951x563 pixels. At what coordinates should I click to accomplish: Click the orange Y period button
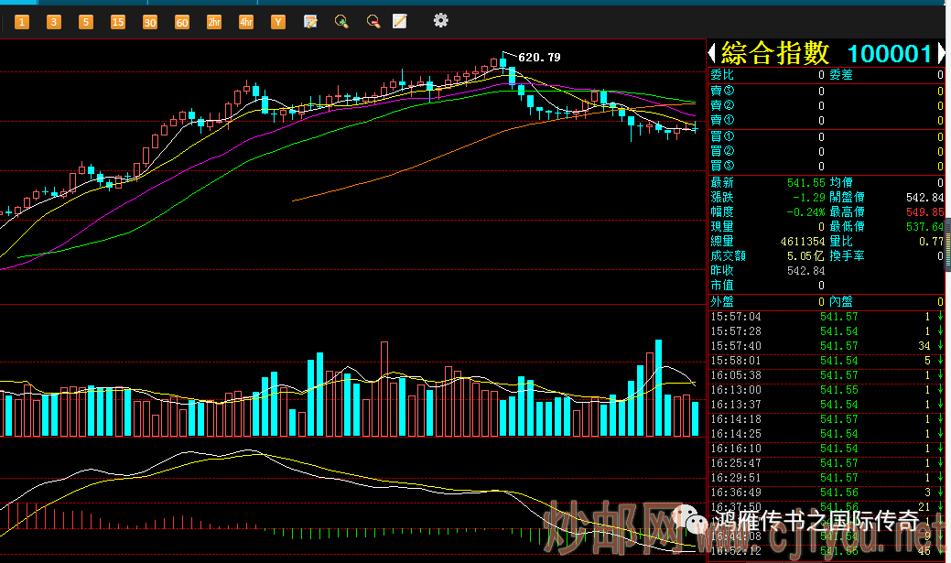(277, 21)
